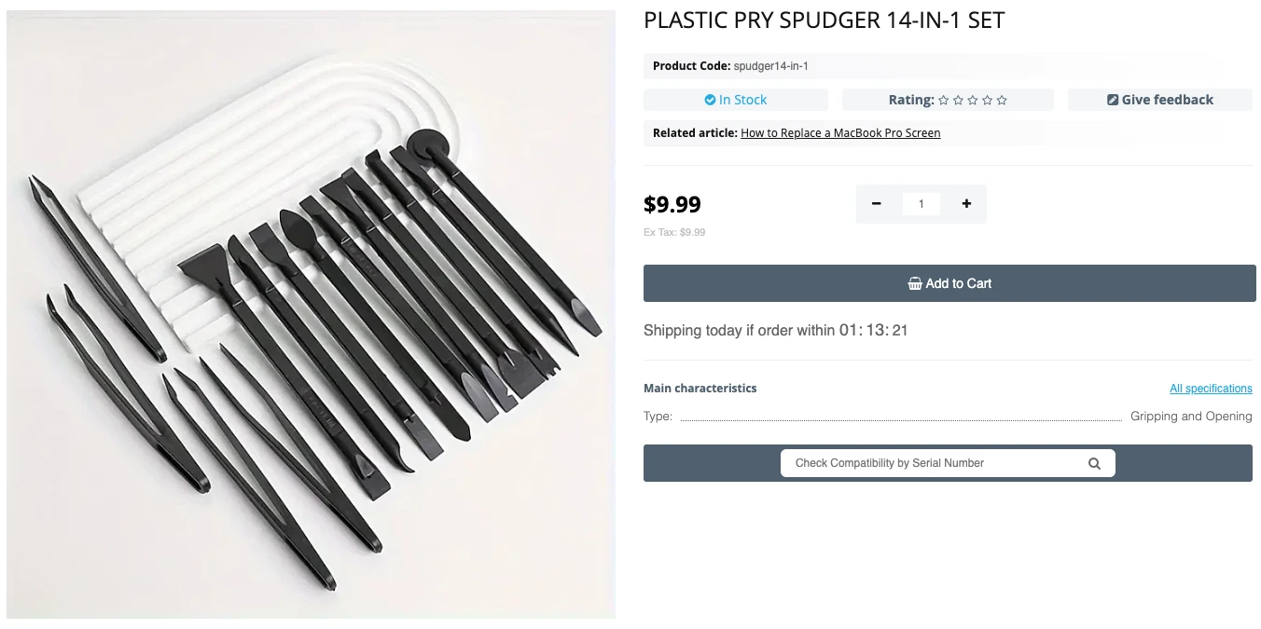Expand All specifications
Viewport: 1261px width, 629px height.
coord(1211,388)
